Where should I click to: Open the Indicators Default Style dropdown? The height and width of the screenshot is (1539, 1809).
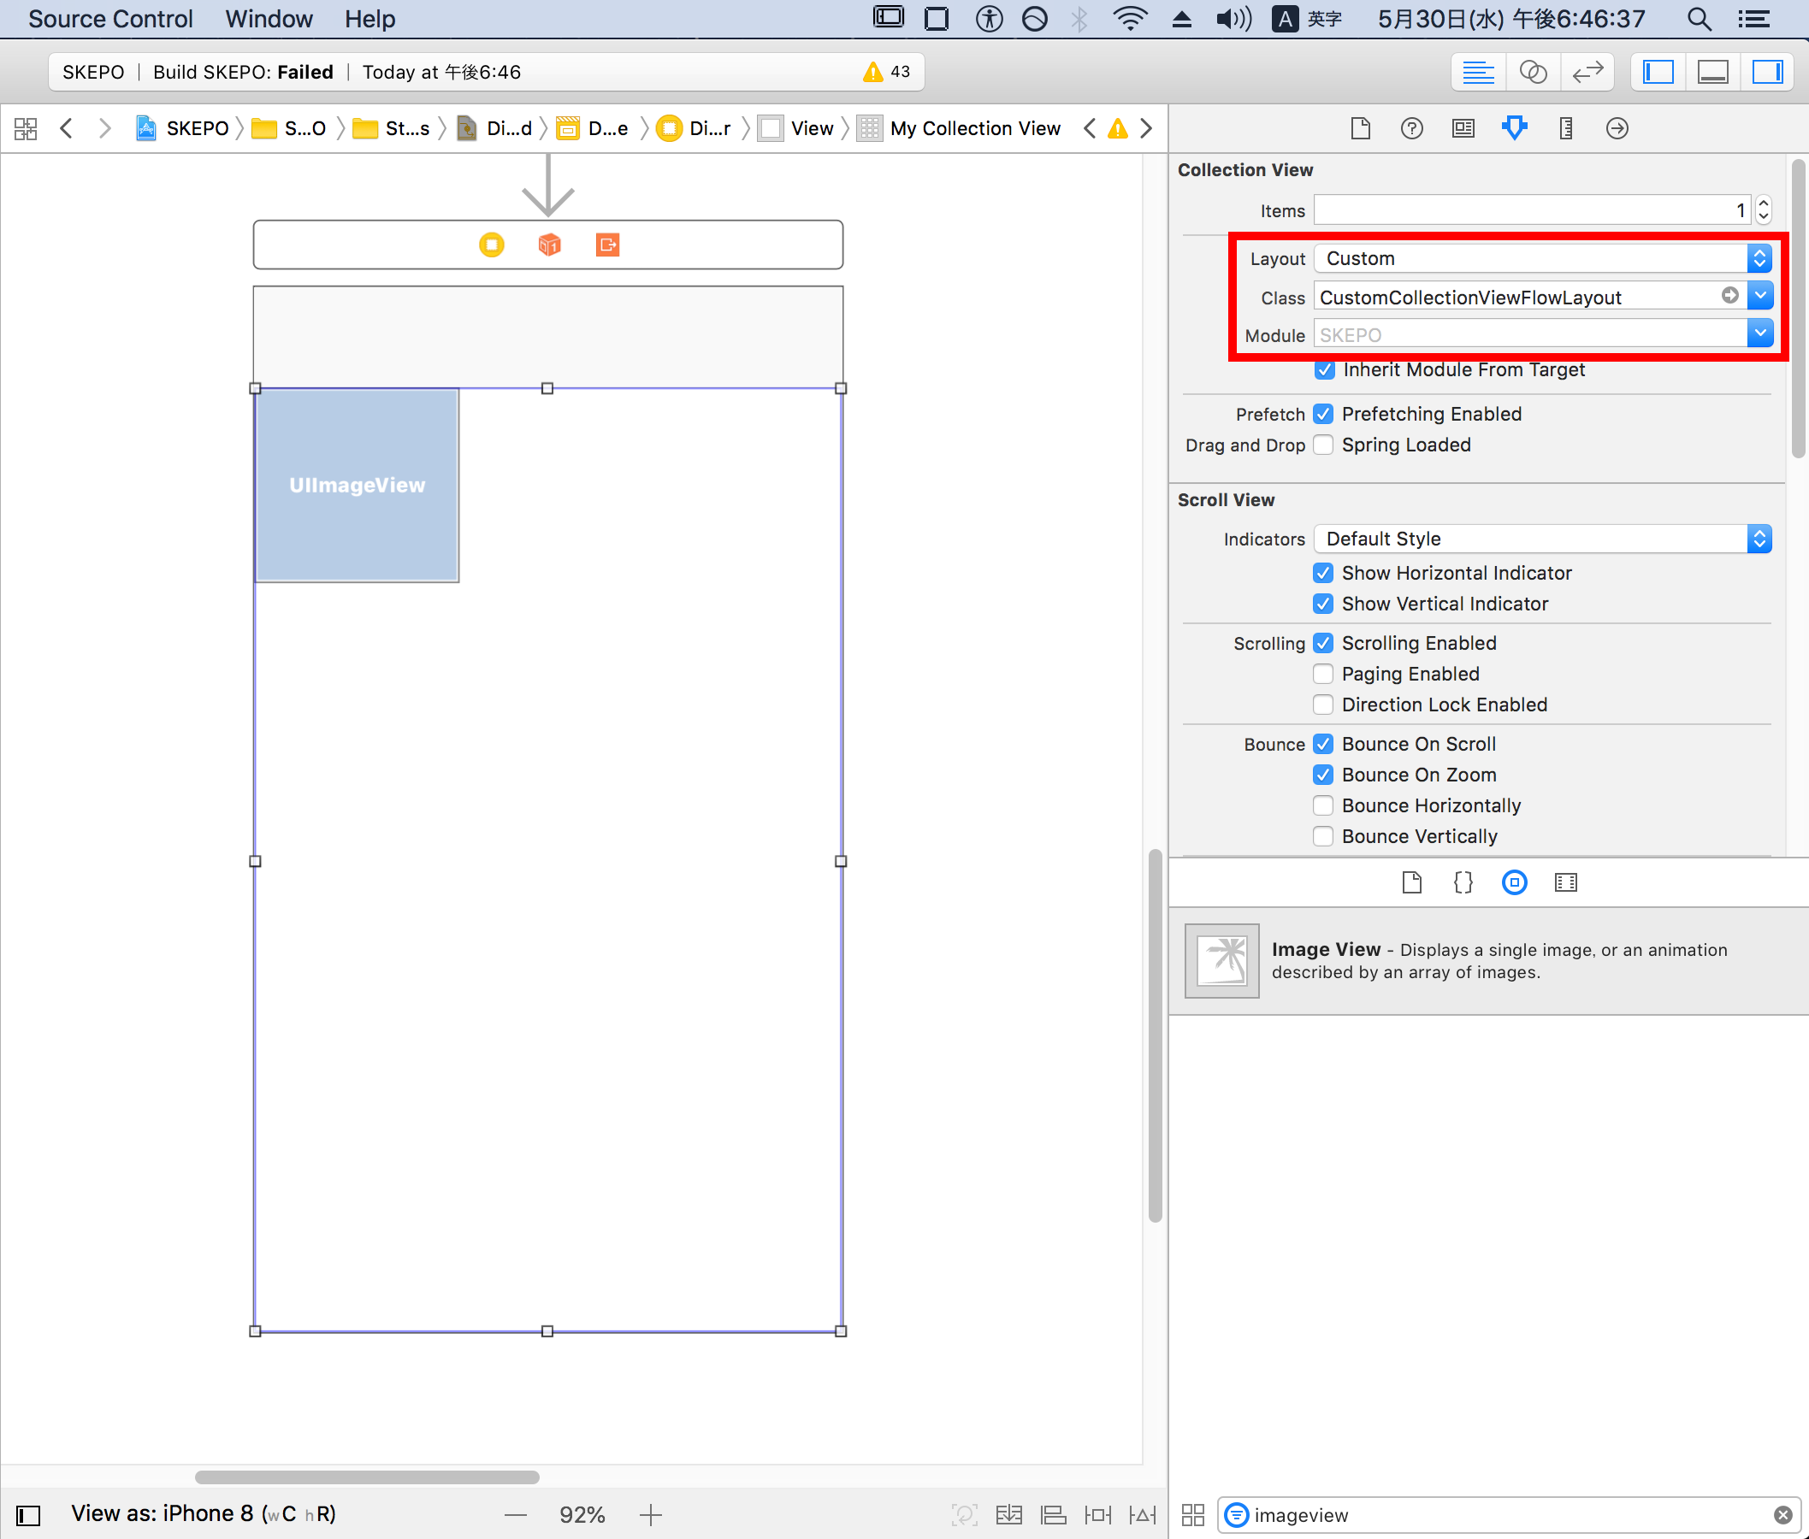click(1541, 539)
